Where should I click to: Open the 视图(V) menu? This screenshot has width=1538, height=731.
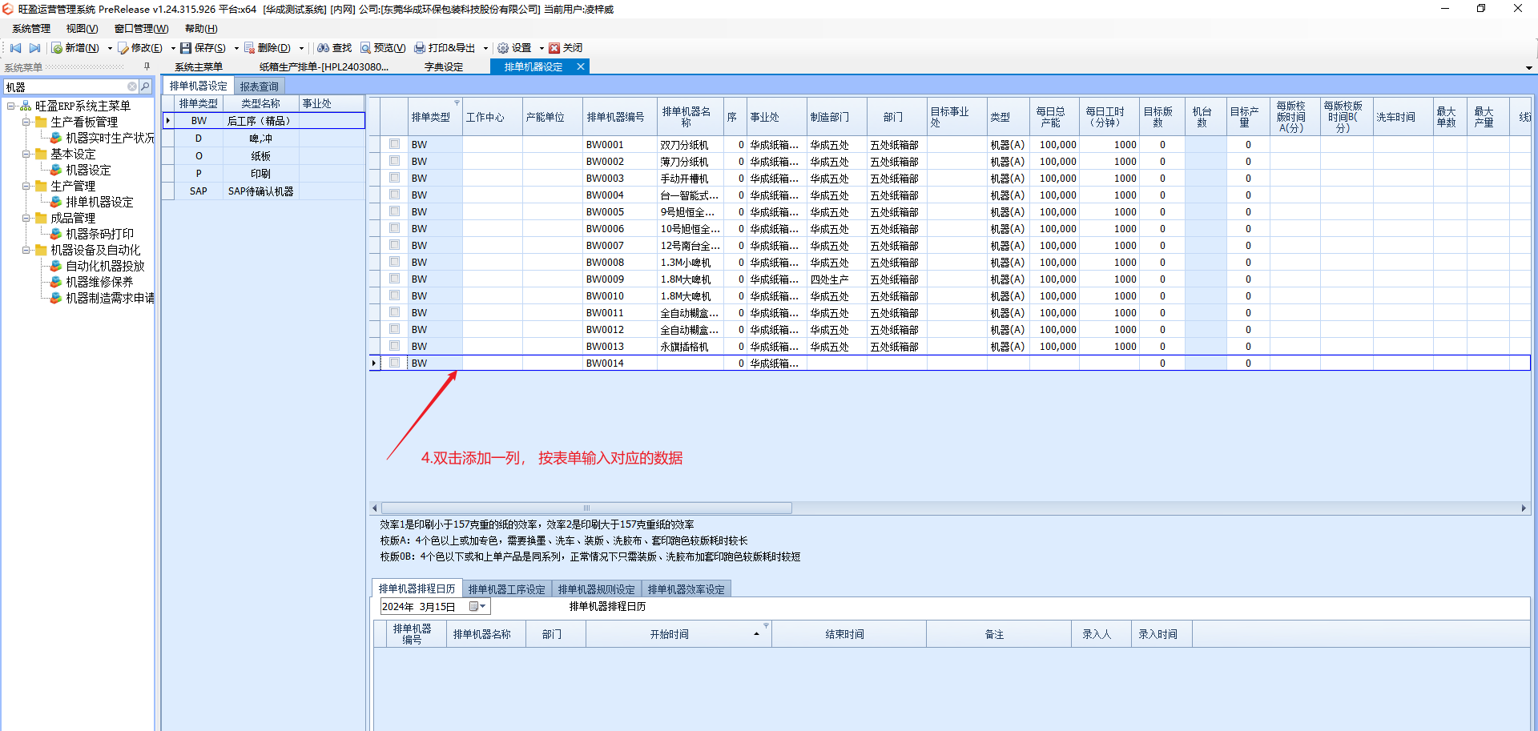click(x=83, y=29)
